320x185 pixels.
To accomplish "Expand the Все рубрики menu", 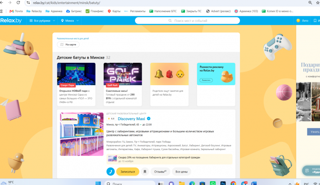I will tap(42, 20).
